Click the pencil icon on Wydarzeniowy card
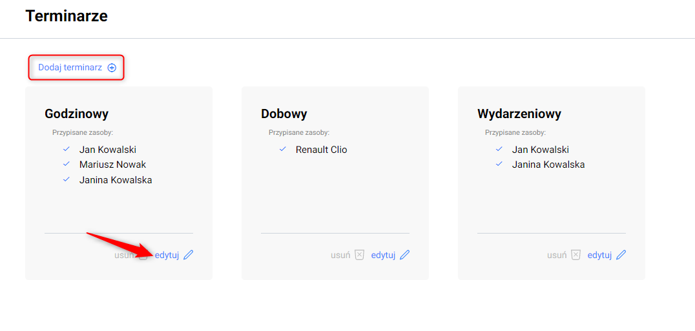 [x=621, y=255]
